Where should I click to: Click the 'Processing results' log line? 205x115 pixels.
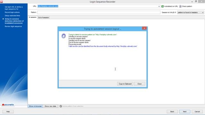(x=75, y=44)
